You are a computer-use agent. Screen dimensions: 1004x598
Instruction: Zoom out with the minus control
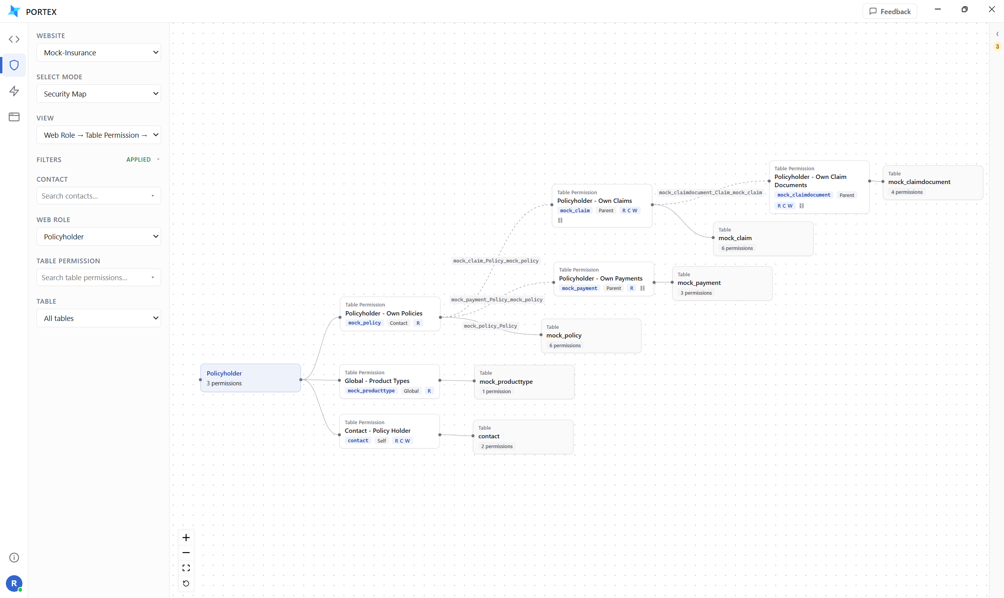(x=186, y=552)
